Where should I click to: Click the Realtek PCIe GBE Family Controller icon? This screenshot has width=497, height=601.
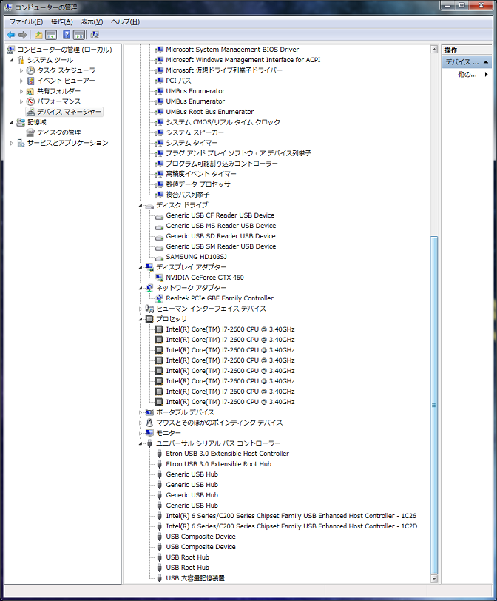[x=159, y=298]
